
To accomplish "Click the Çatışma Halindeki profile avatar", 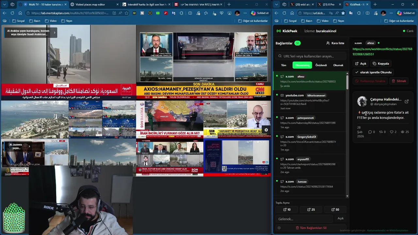I will click(362, 102).
